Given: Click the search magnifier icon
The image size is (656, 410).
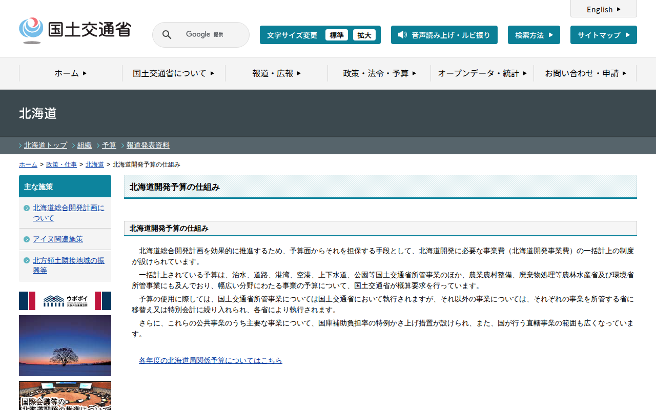Looking at the screenshot, I should point(167,35).
